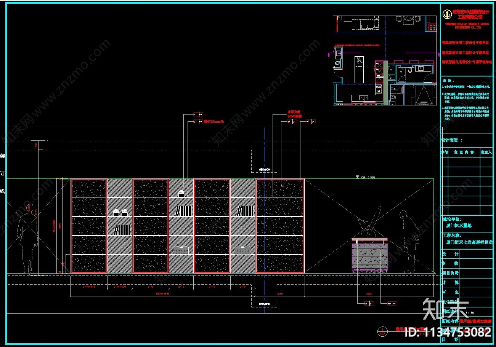Click the 变更内容 column header
The width and height of the screenshot is (496, 347).
(x=464, y=152)
